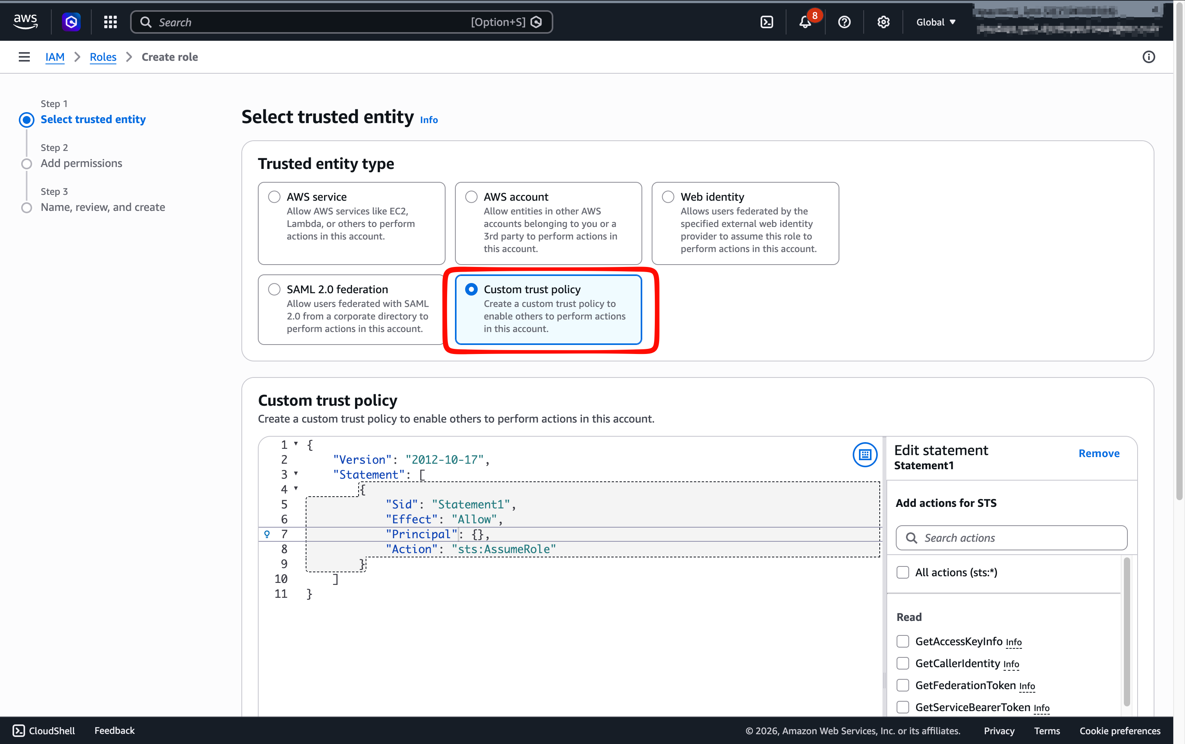This screenshot has width=1185, height=744.
Task: Click the search magnifier icon in the top bar
Action: click(x=146, y=22)
